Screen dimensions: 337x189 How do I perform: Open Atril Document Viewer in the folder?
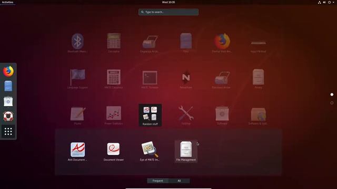click(x=77, y=151)
